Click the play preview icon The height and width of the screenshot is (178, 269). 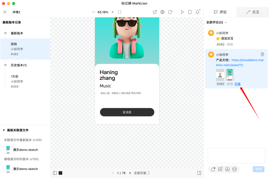click(182, 12)
